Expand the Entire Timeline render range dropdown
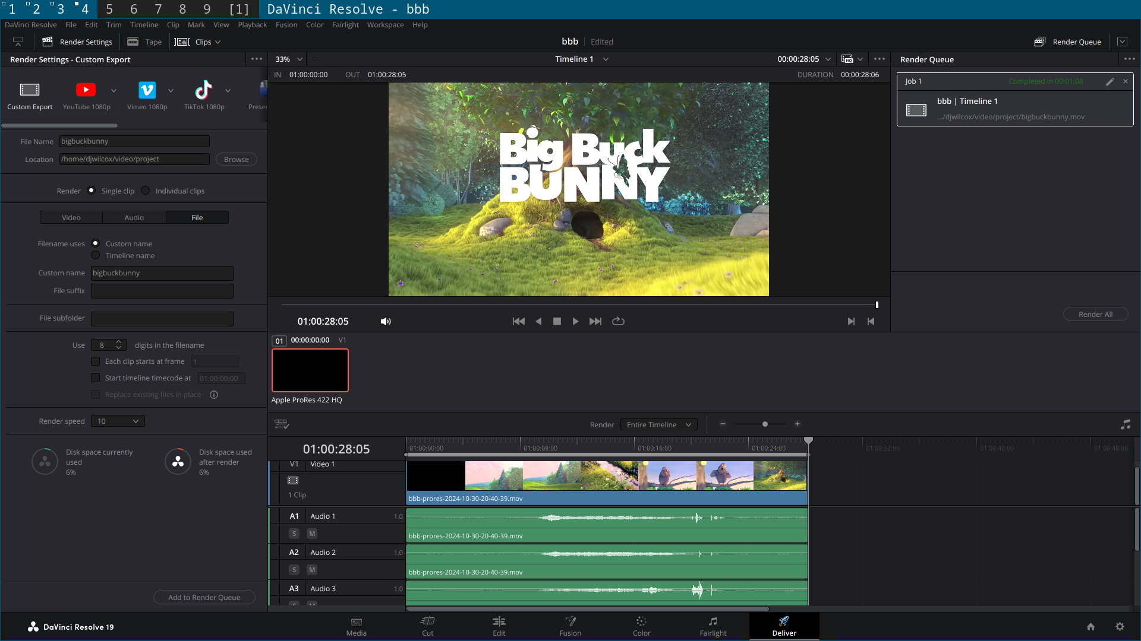 pos(658,424)
